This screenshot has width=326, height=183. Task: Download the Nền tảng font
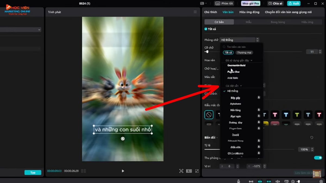tap(259, 110)
